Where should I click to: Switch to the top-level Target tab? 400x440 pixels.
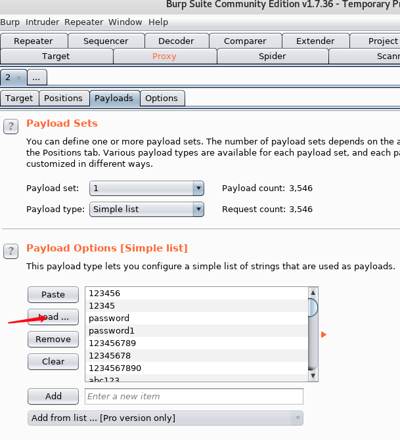[56, 56]
